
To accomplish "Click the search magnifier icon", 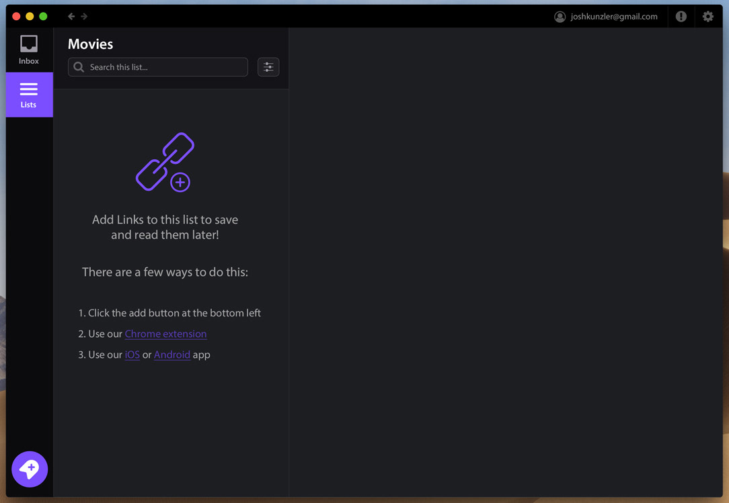I will click(79, 67).
